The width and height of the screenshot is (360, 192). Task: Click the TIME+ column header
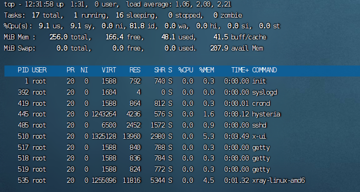pyautogui.click(x=240, y=70)
